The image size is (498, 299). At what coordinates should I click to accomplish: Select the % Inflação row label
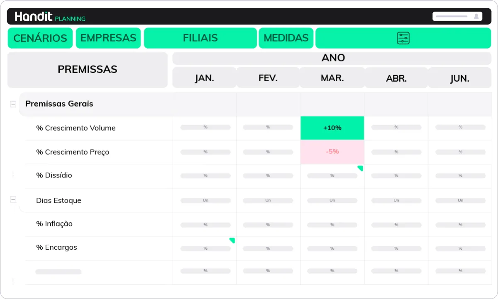tap(54, 224)
